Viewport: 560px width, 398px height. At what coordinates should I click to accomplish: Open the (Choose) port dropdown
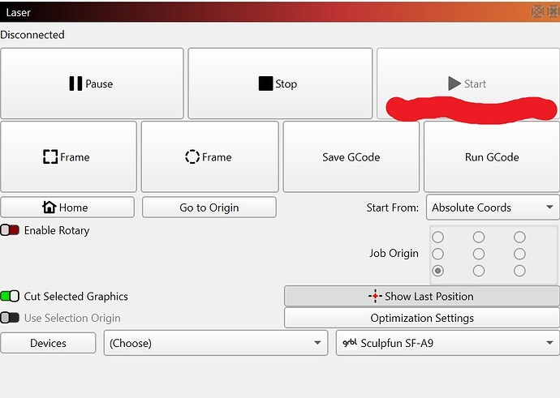216,343
